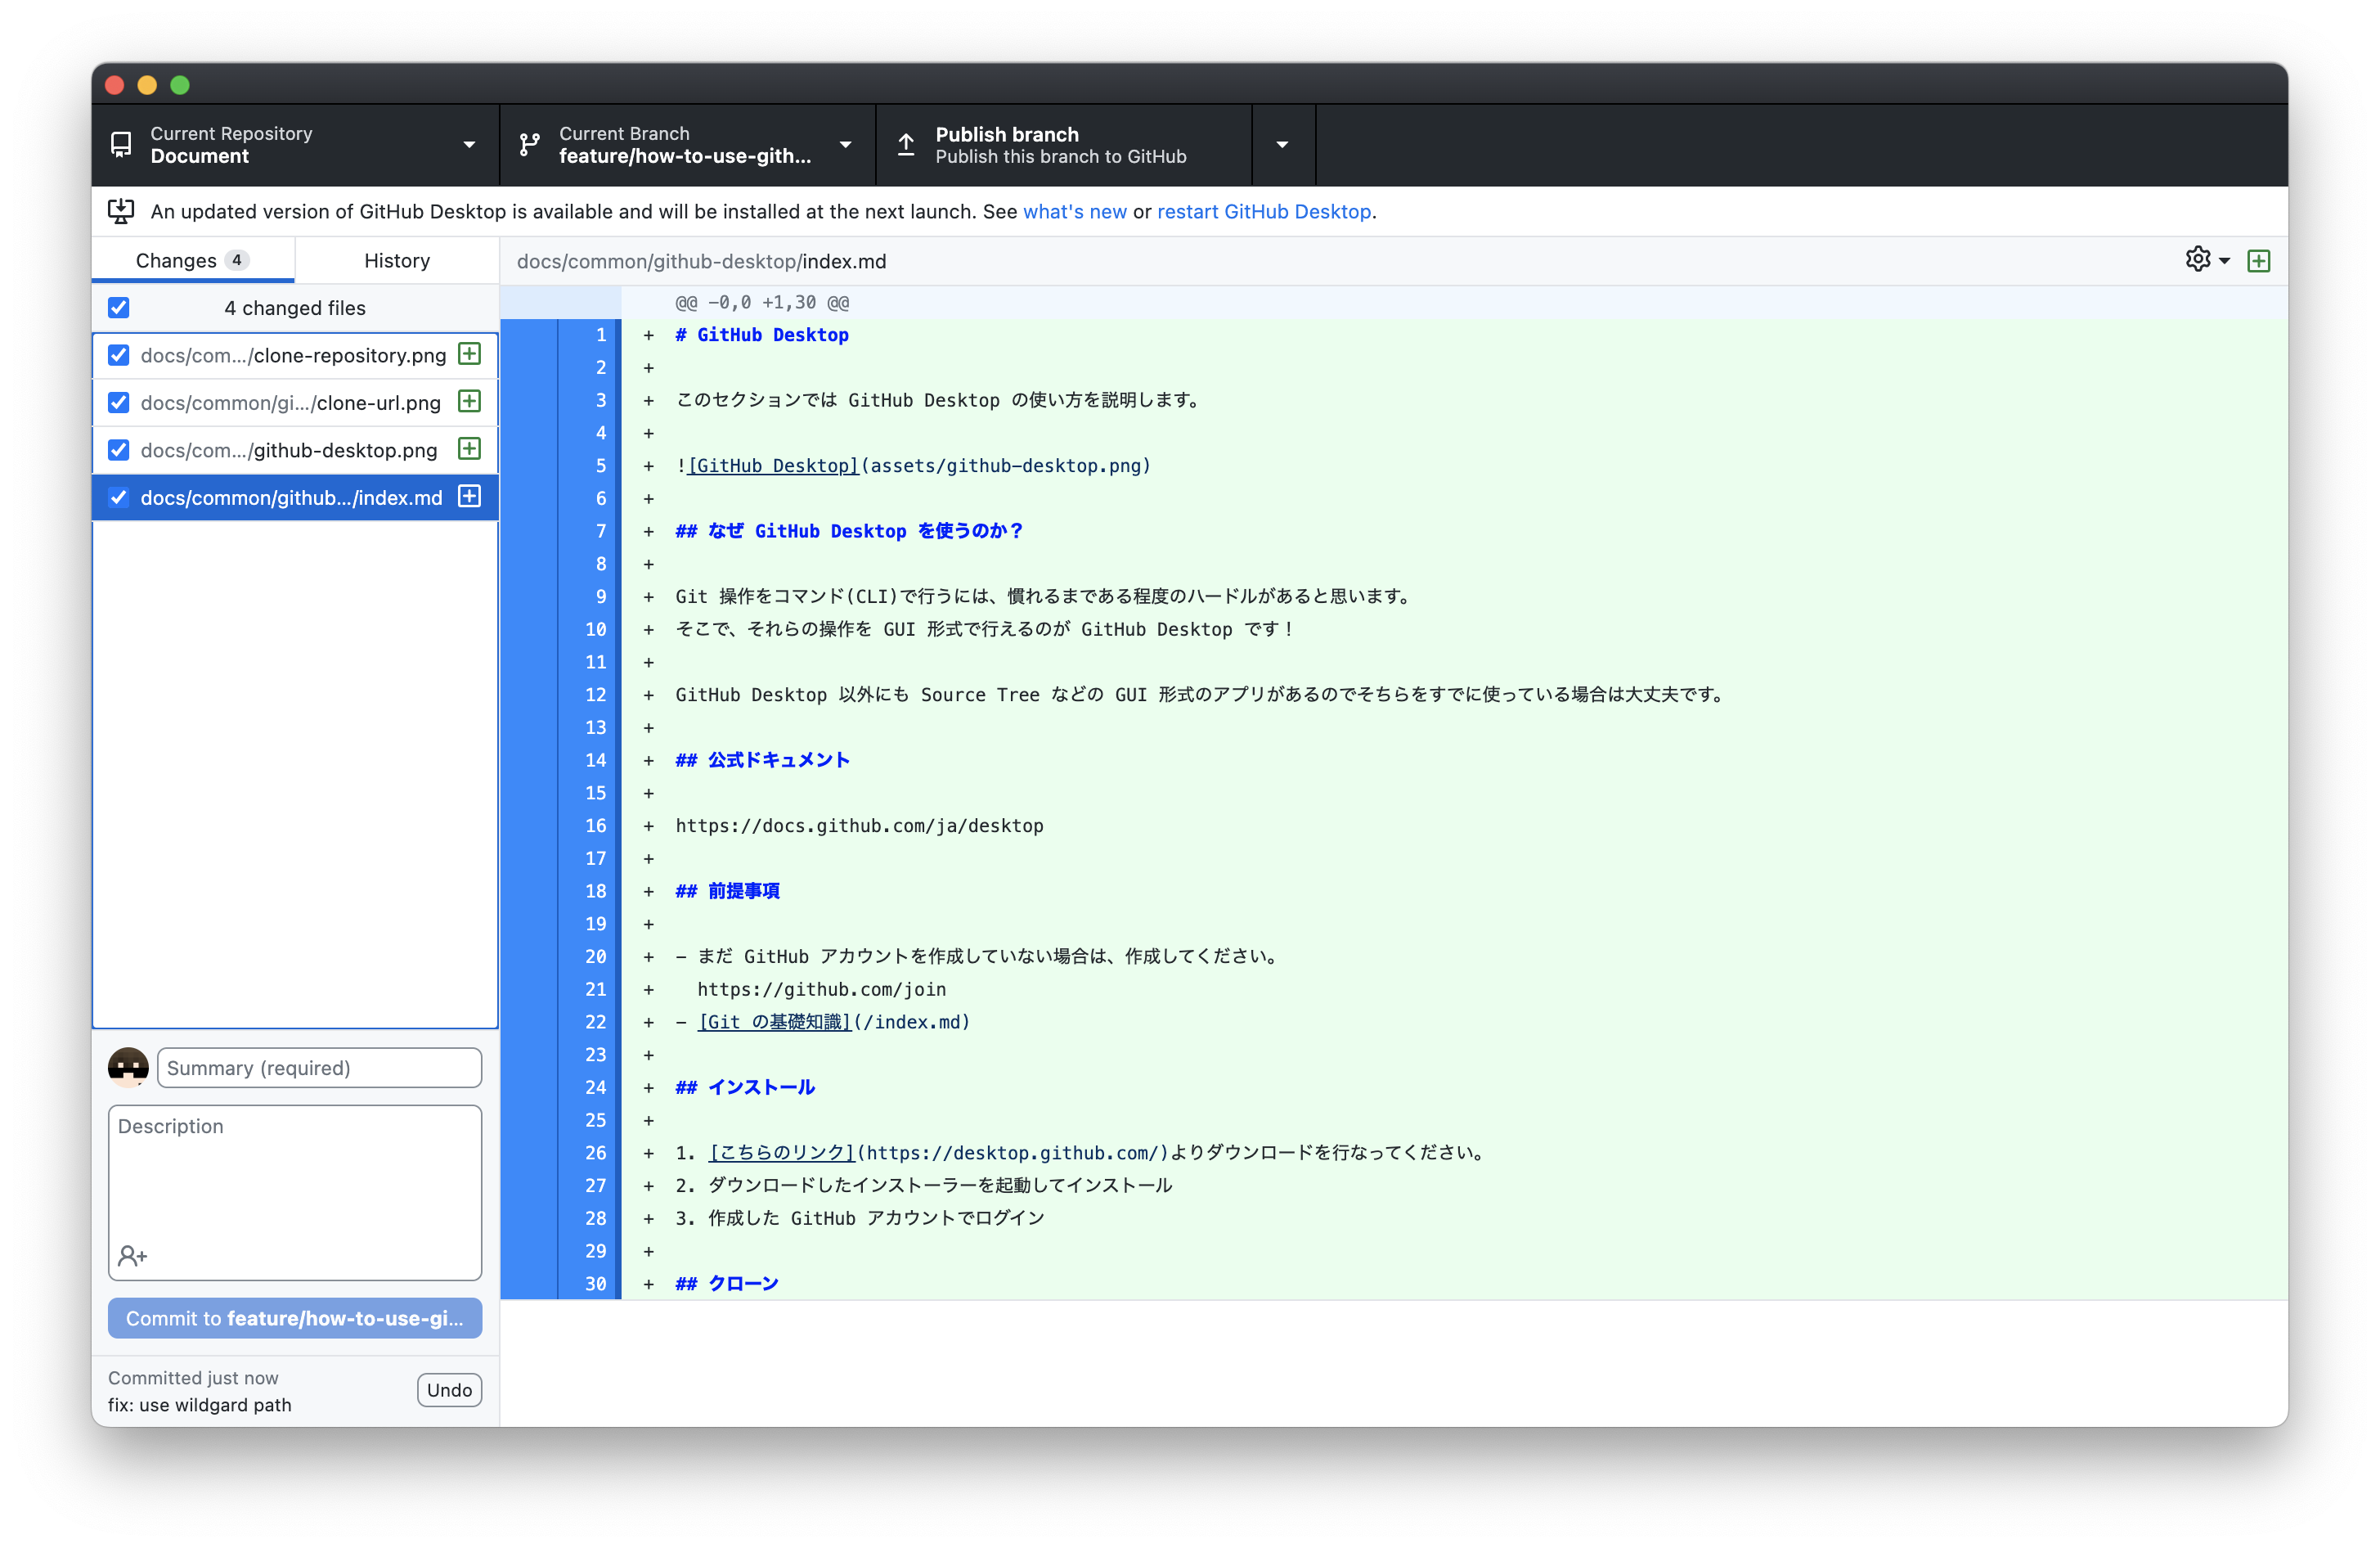Focus the Summary input field
This screenshot has width=2380, height=1548.
319,1068
